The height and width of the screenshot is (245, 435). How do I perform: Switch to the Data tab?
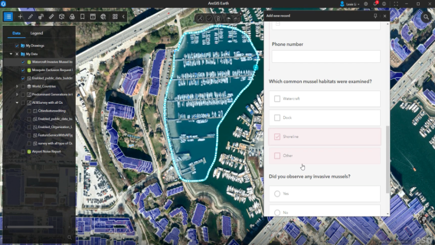click(16, 33)
